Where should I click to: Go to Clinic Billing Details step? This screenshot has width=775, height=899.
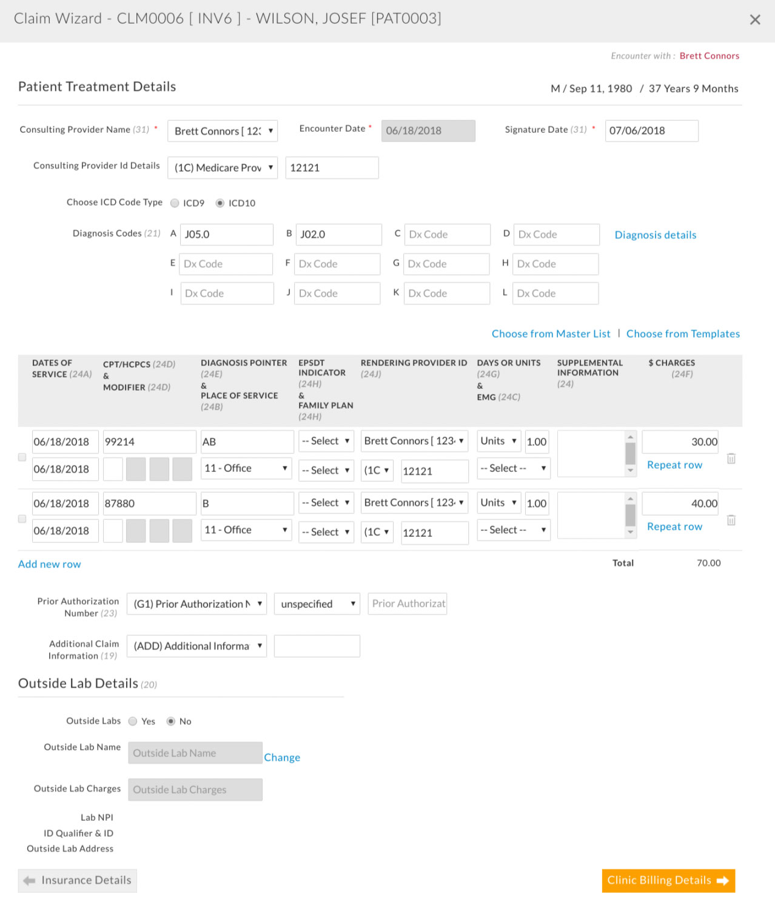(668, 880)
